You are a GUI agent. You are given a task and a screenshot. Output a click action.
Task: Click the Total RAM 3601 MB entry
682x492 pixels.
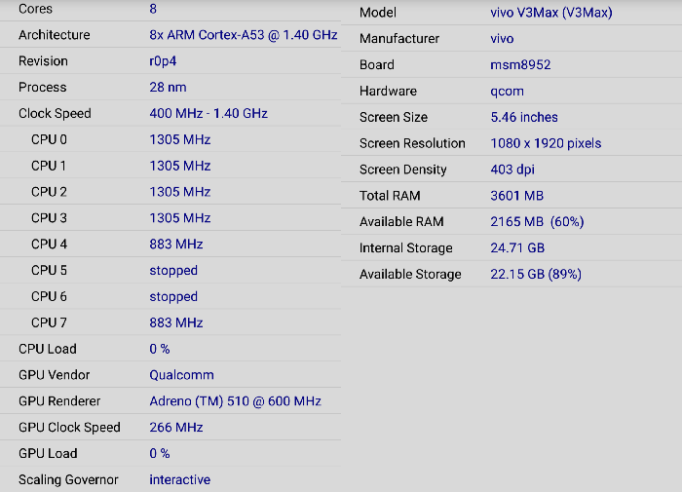point(511,195)
